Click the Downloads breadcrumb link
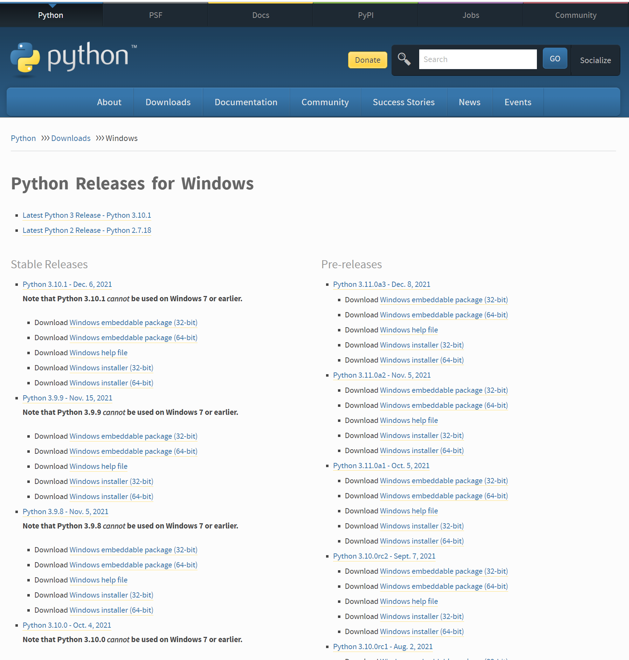The height and width of the screenshot is (660, 629). [71, 138]
